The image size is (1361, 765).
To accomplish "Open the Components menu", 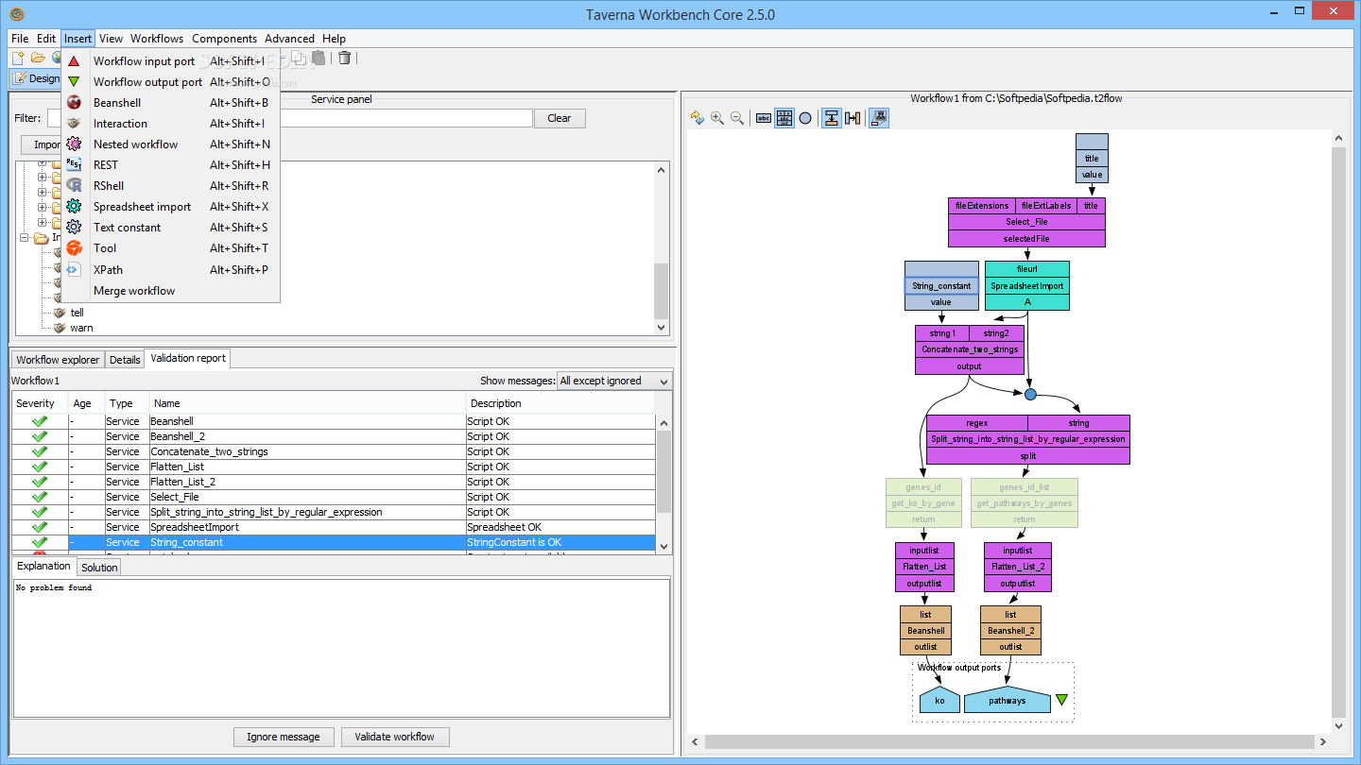I will pyautogui.click(x=224, y=39).
